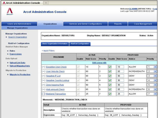The height and width of the screenshot is (118, 158).
Task: Expand the User Velocity Check rule details
Action: [x=43, y=71]
